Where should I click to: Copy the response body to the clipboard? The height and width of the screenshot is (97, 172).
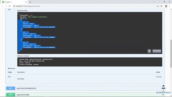pyautogui.click(x=149, y=51)
